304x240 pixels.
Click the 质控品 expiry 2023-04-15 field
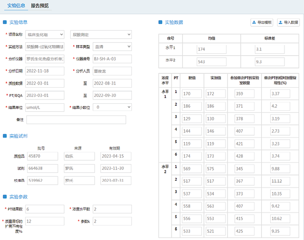coord(116,156)
